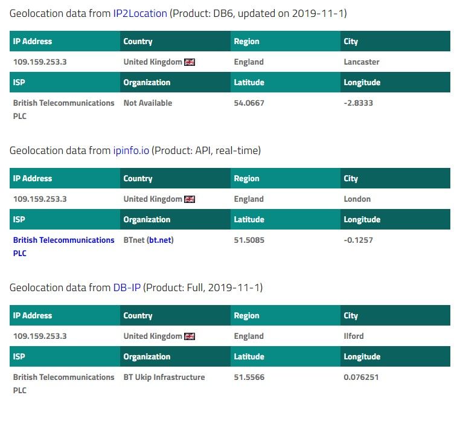Click latitude value 51.5085
The width and height of the screenshot is (460, 421).
(249, 240)
